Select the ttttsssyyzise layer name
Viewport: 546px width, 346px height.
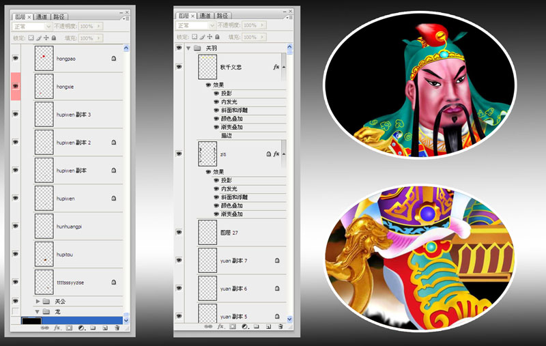click(70, 283)
